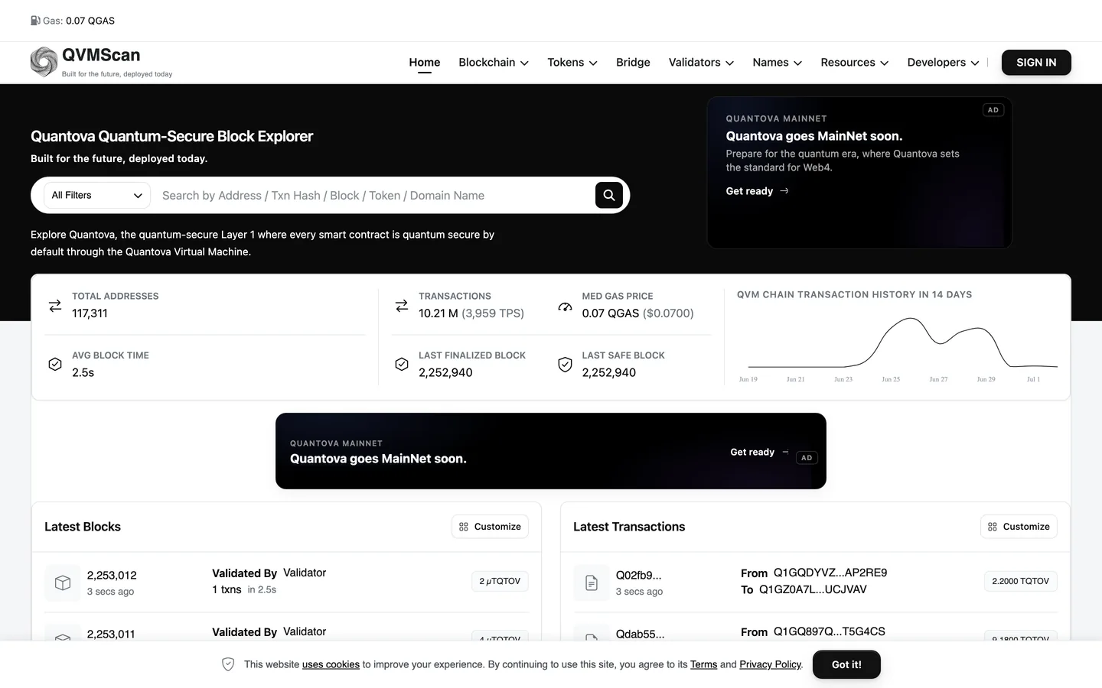Click the Jun 25 chart axis label

(891, 379)
